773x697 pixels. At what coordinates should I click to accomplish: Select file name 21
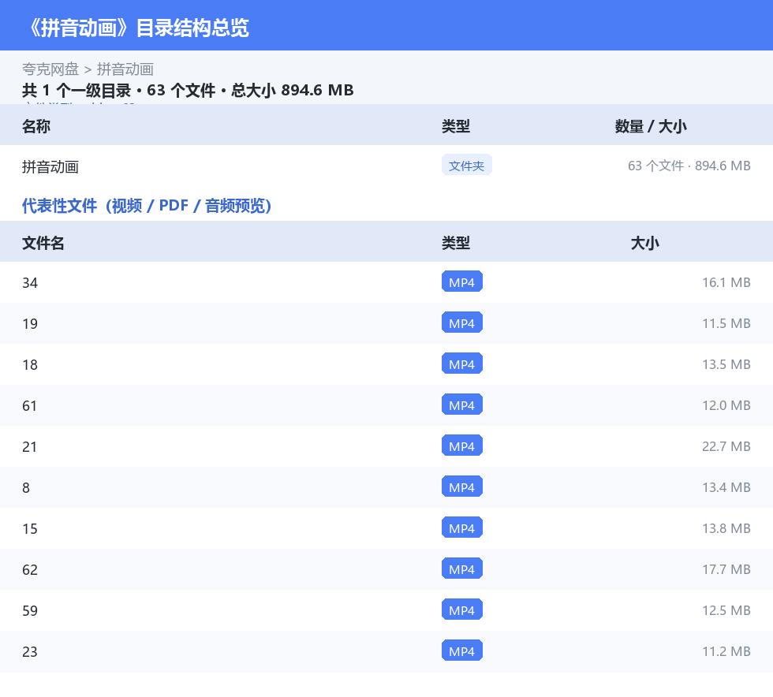coord(30,446)
